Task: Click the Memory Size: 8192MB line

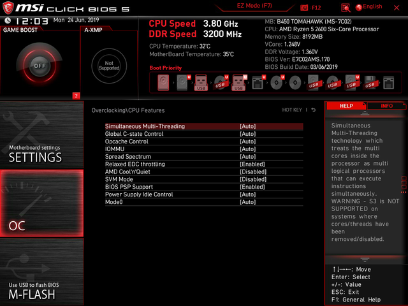Action: point(293,37)
